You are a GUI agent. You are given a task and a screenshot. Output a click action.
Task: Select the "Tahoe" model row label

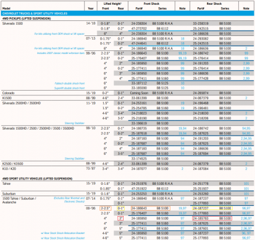pyautogui.click(x=7, y=184)
